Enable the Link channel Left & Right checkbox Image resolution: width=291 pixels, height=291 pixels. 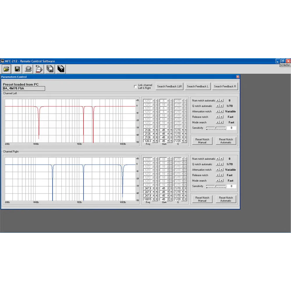click(135, 86)
